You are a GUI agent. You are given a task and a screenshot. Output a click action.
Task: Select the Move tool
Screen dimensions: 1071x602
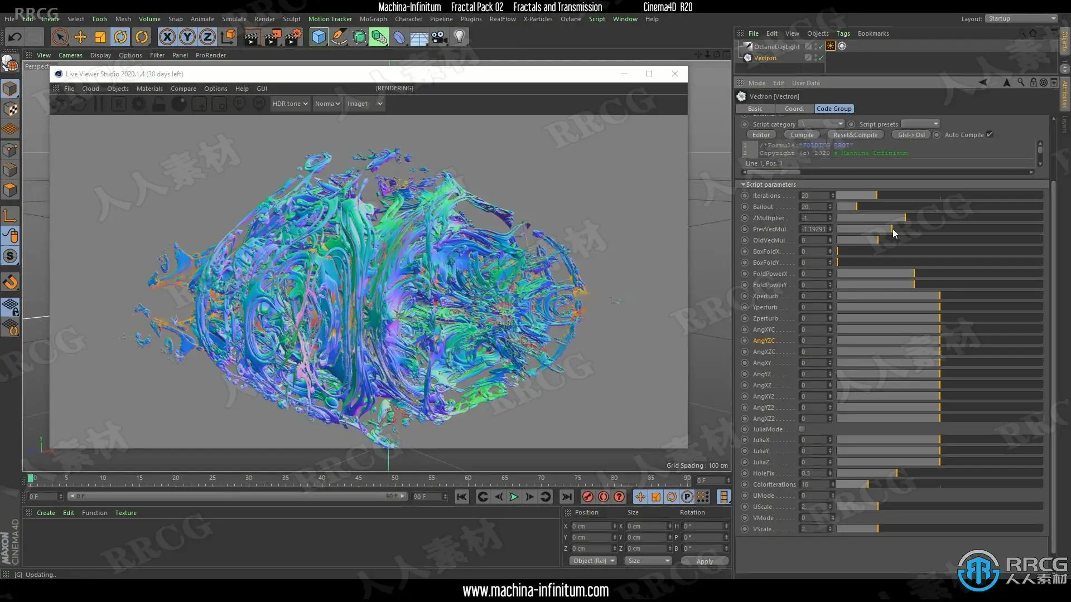(80, 37)
